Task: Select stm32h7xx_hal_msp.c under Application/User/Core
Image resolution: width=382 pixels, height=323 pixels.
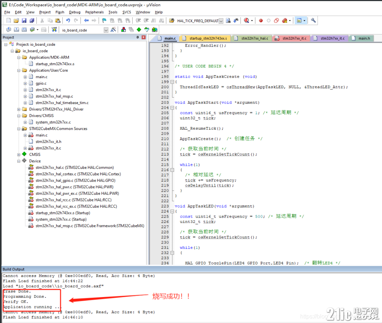Action: pyautogui.click(x=54, y=97)
